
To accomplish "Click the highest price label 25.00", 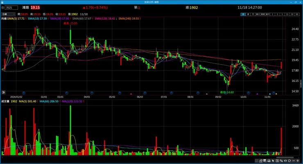I will point(70,23).
